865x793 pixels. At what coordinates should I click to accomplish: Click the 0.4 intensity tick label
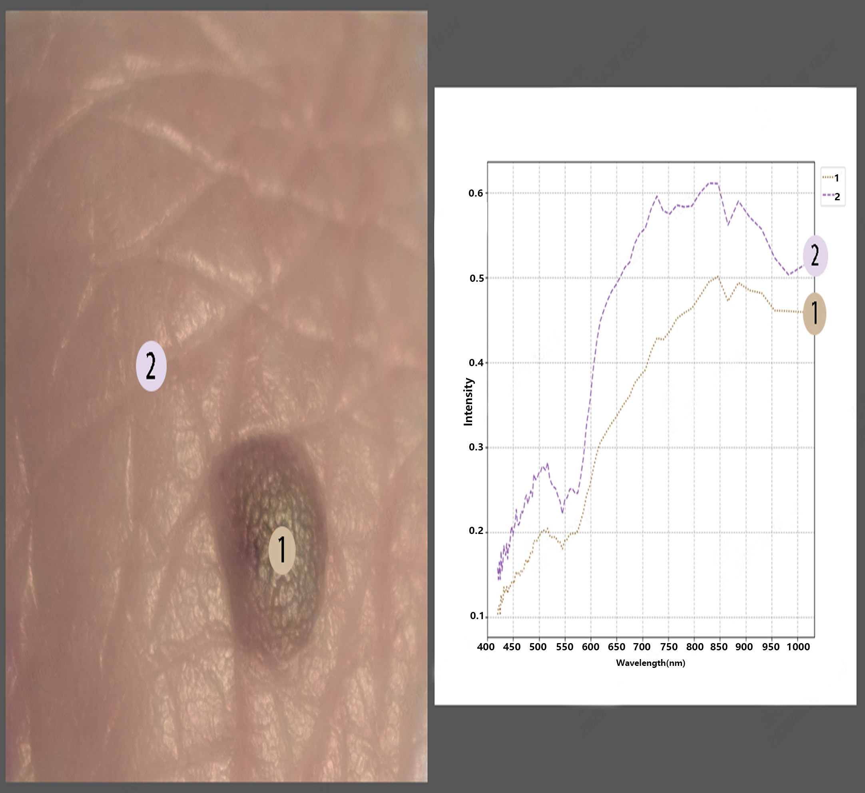point(475,363)
